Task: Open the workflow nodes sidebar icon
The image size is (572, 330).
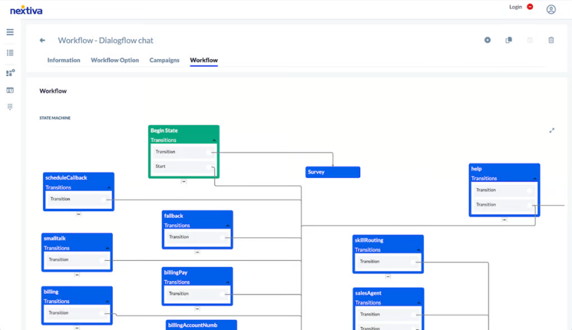Action: [x=10, y=73]
